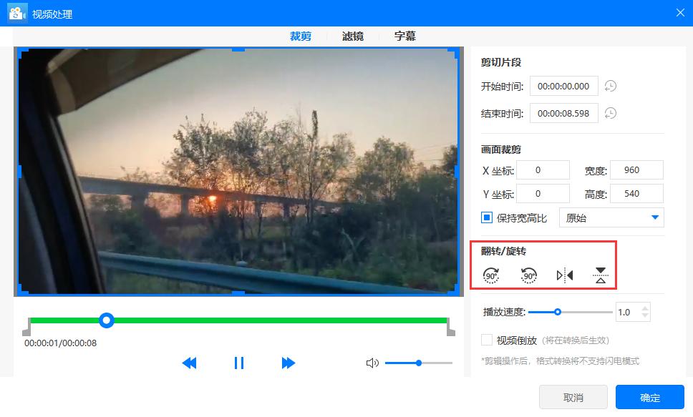The width and height of the screenshot is (693, 417).
Task: Click the 宽度 width input field
Action: (636, 170)
